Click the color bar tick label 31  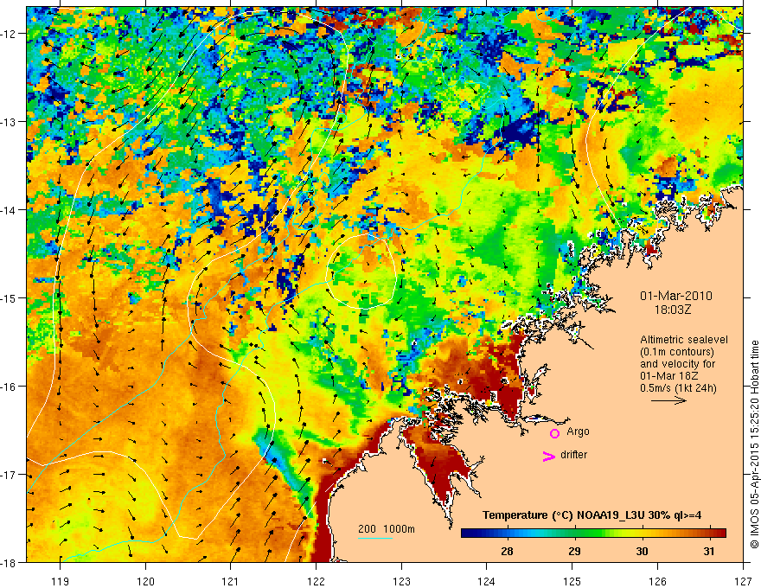709,551
